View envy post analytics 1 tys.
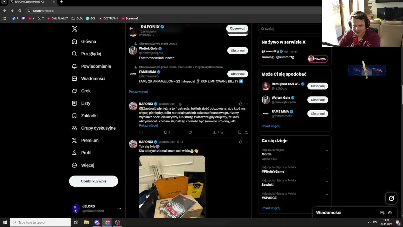This screenshot has width=403, height=227. pos(219,132)
